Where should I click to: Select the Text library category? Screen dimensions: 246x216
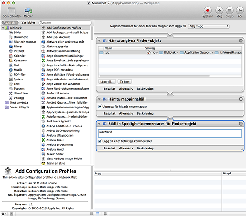coord(17,84)
